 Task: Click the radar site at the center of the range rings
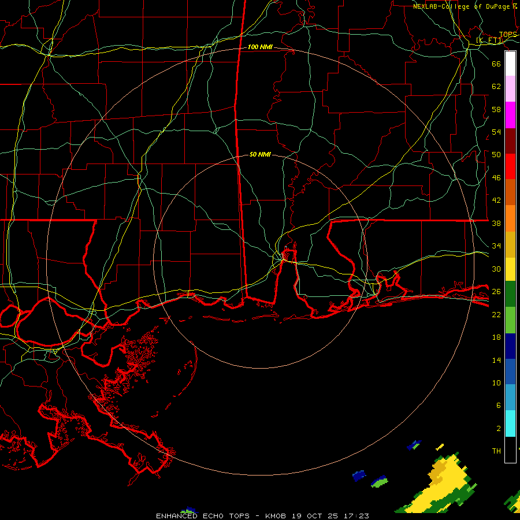point(261,262)
